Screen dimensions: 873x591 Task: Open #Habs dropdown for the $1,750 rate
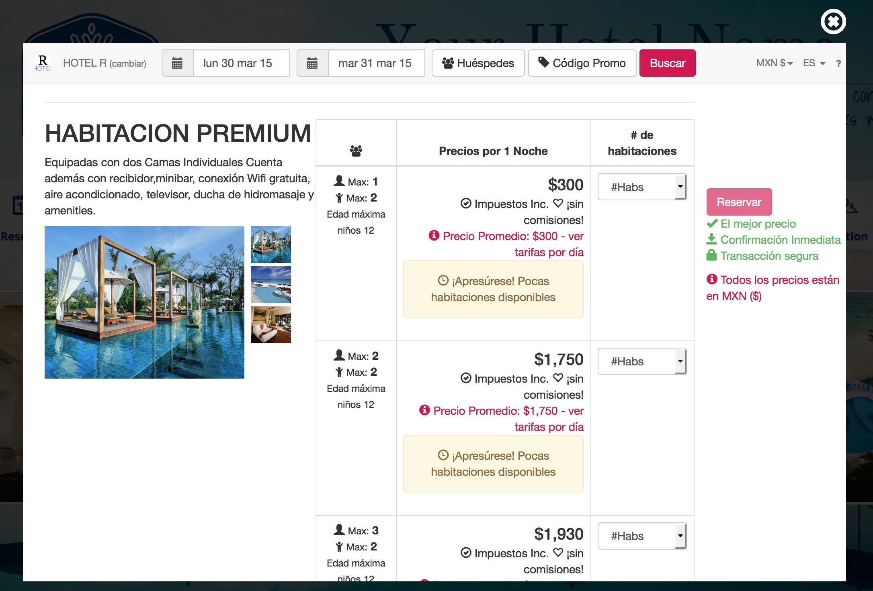(x=642, y=361)
